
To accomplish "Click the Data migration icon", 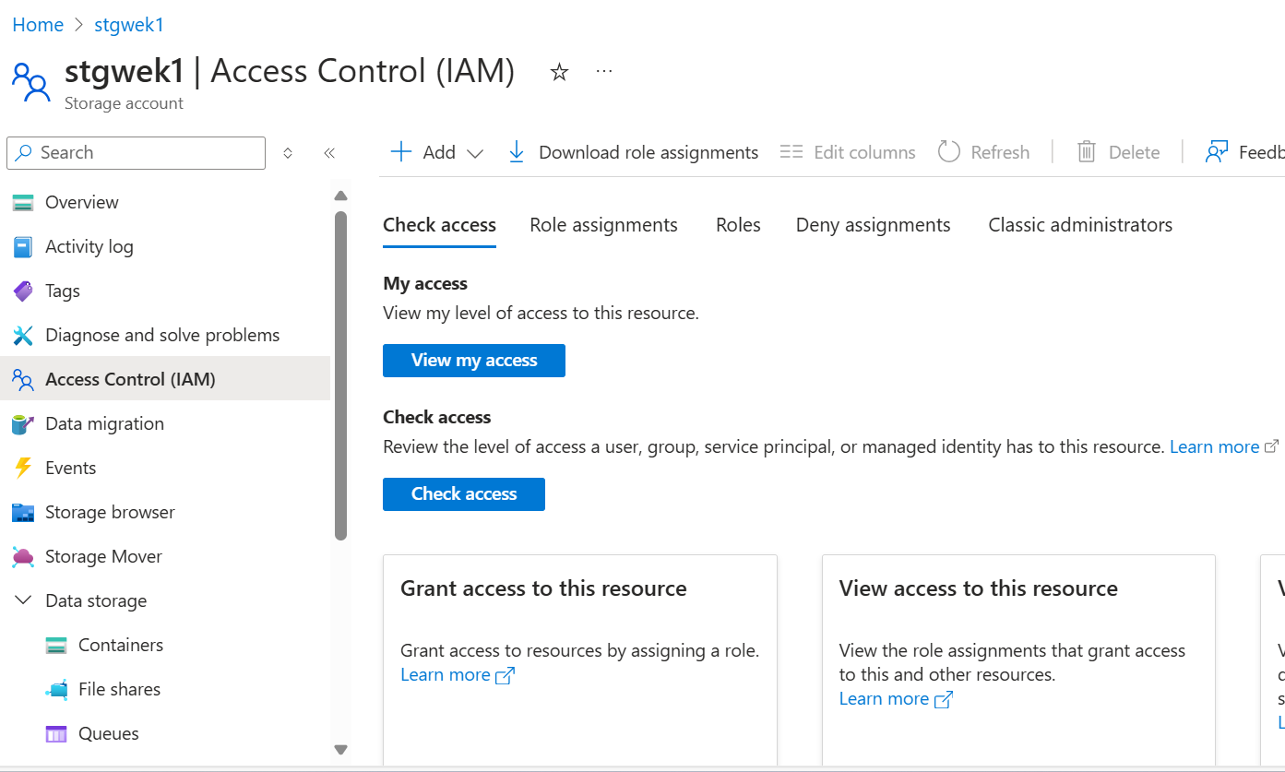I will (x=23, y=424).
